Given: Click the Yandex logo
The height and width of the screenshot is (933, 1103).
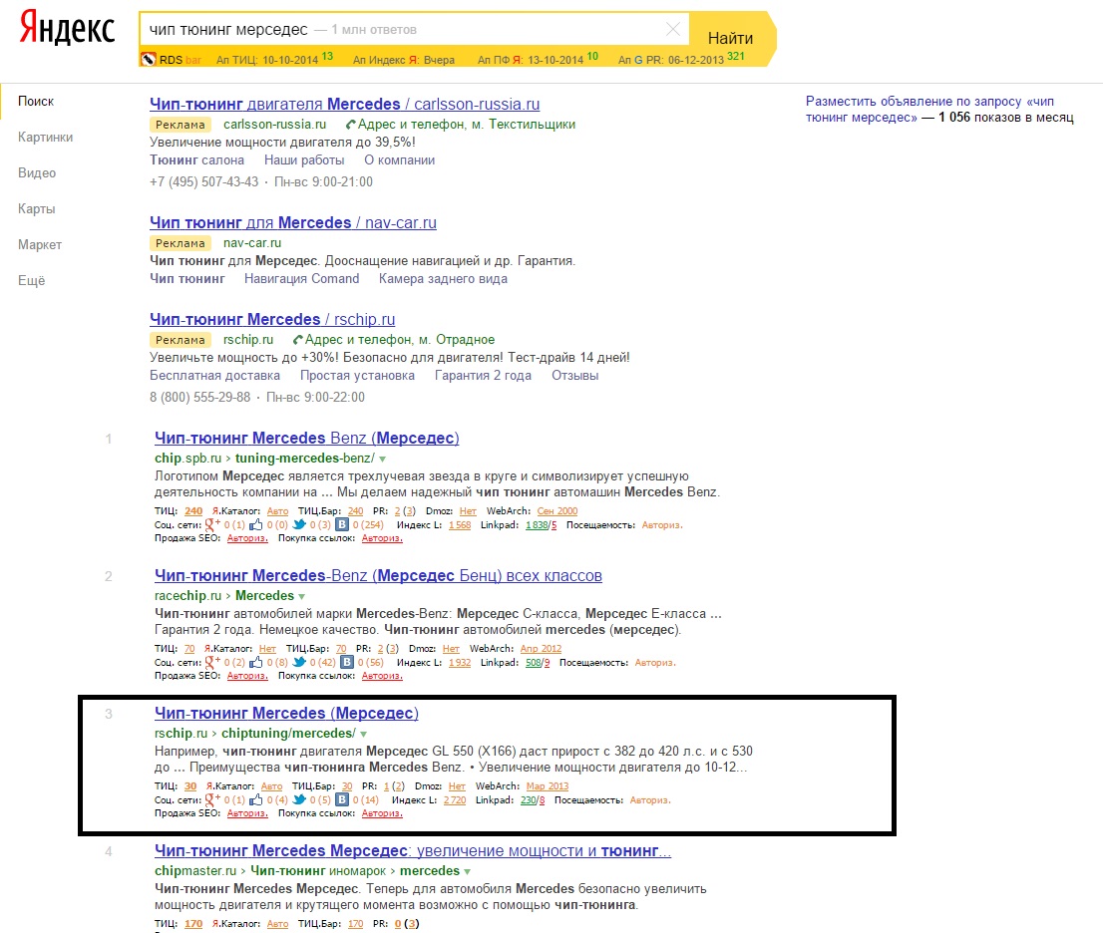Looking at the screenshot, I should tap(67, 28).
